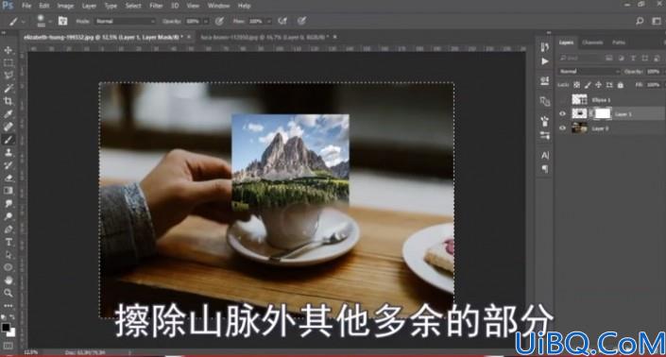Enable airbrush-style build-up

coord(282,21)
